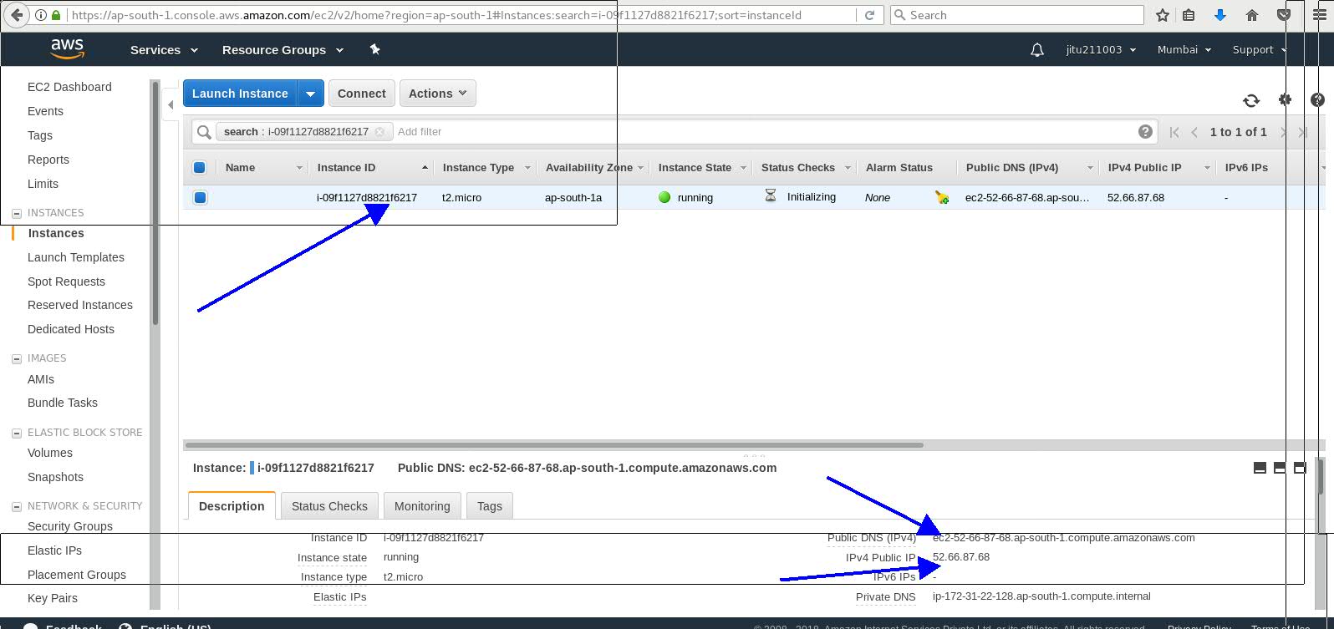Open the Services menu
The image size is (1334, 629).
tap(164, 50)
